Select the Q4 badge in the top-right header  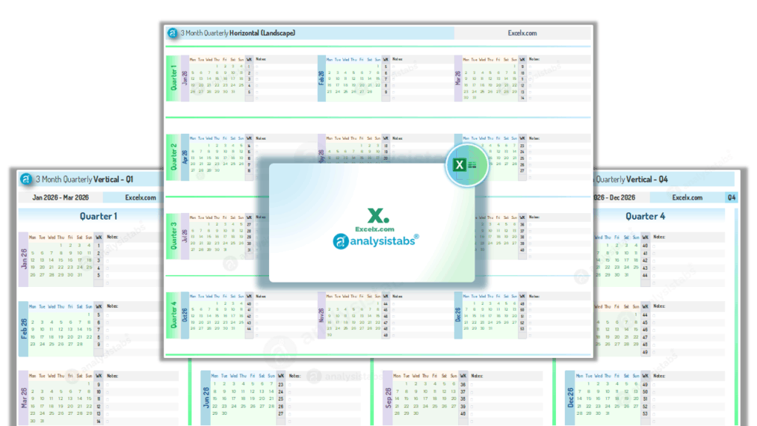point(731,197)
